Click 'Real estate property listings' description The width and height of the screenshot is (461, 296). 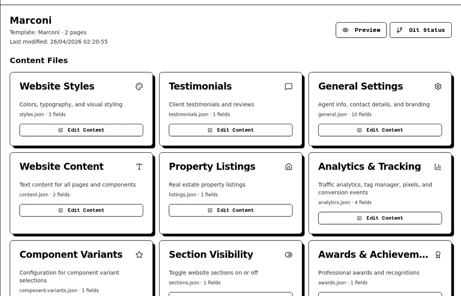pos(207,185)
